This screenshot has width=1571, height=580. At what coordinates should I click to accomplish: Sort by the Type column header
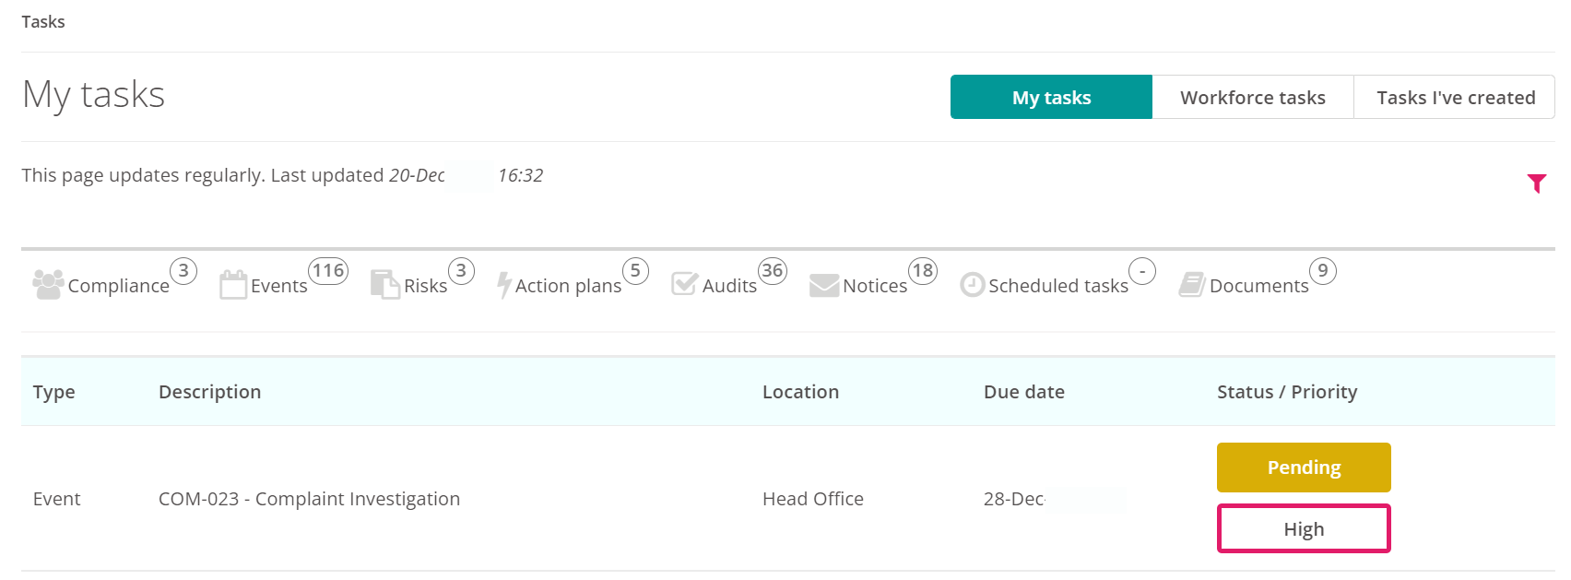coord(54,392)
